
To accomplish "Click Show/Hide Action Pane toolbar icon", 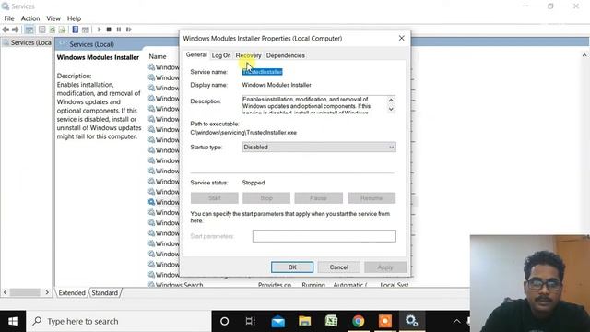I will (x=86, y=30).
